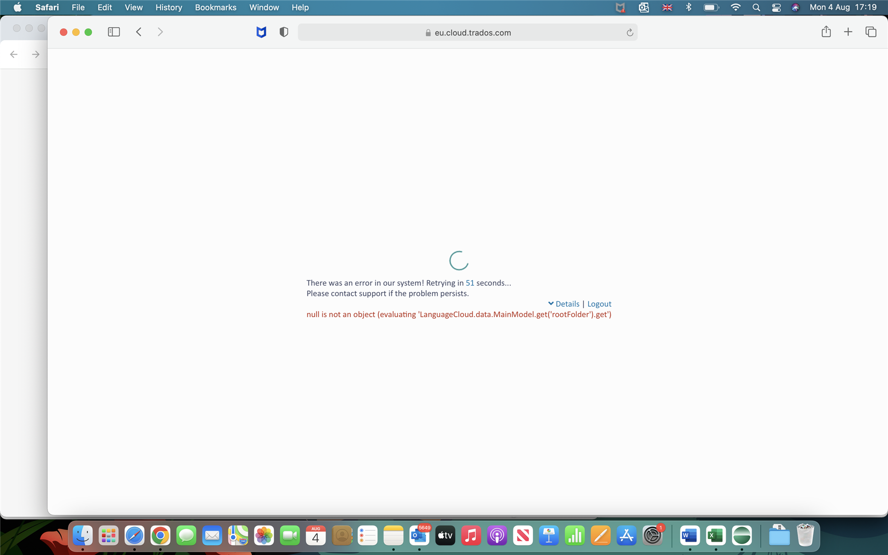Navigate back to the previous page

coord(139,32)
